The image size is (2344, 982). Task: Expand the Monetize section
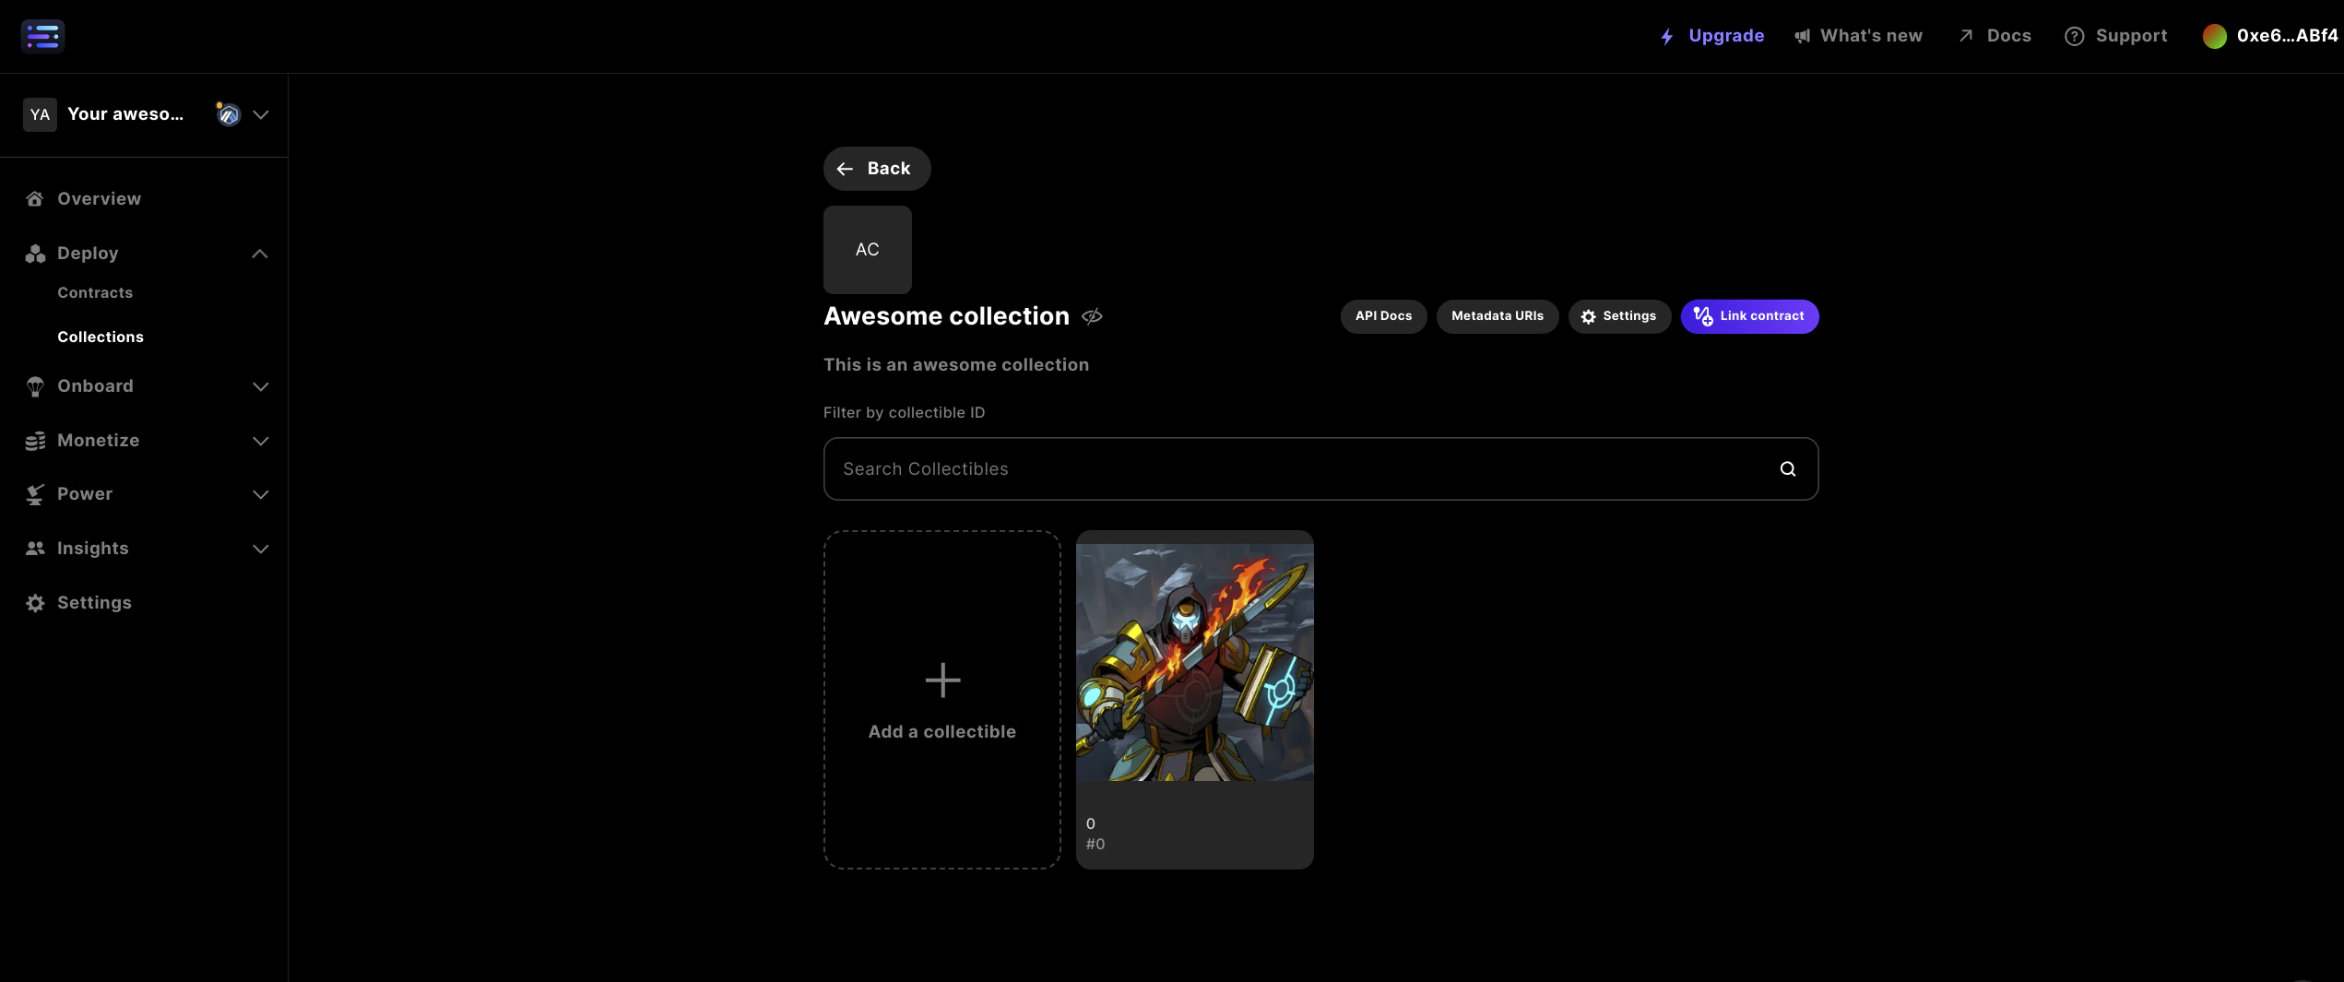point(259,441)
